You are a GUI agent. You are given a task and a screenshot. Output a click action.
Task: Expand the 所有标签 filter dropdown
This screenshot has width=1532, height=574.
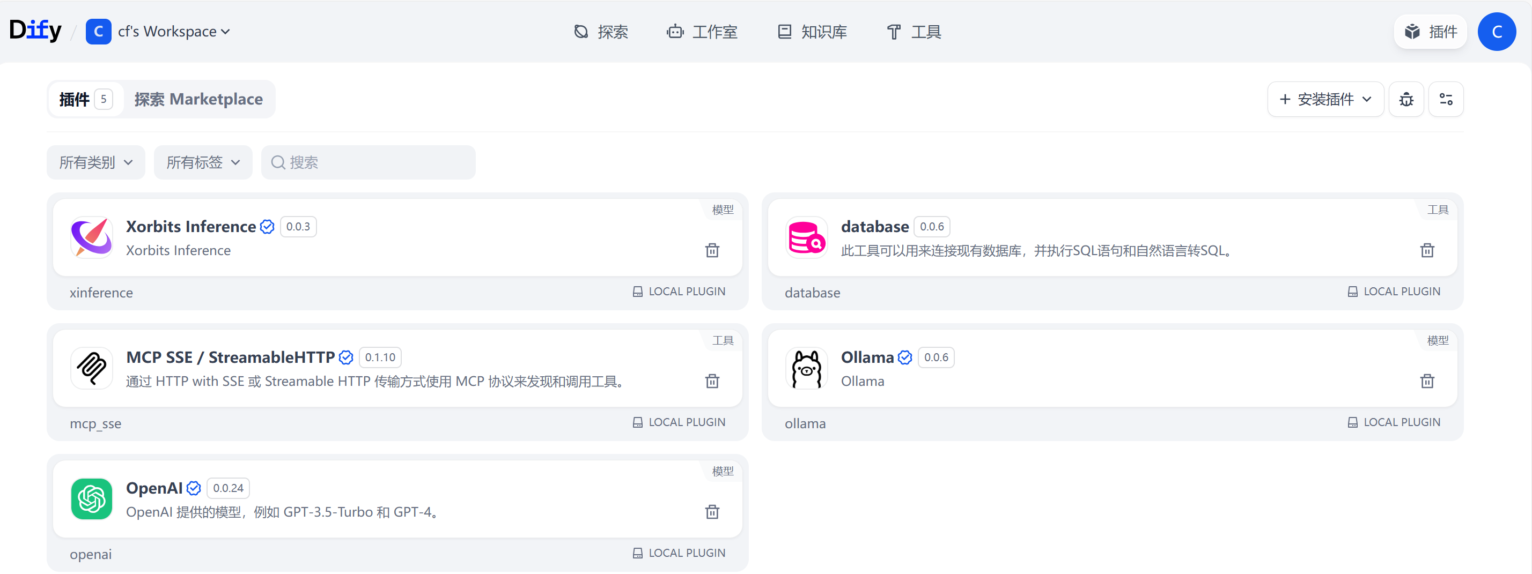coord(203,162)
